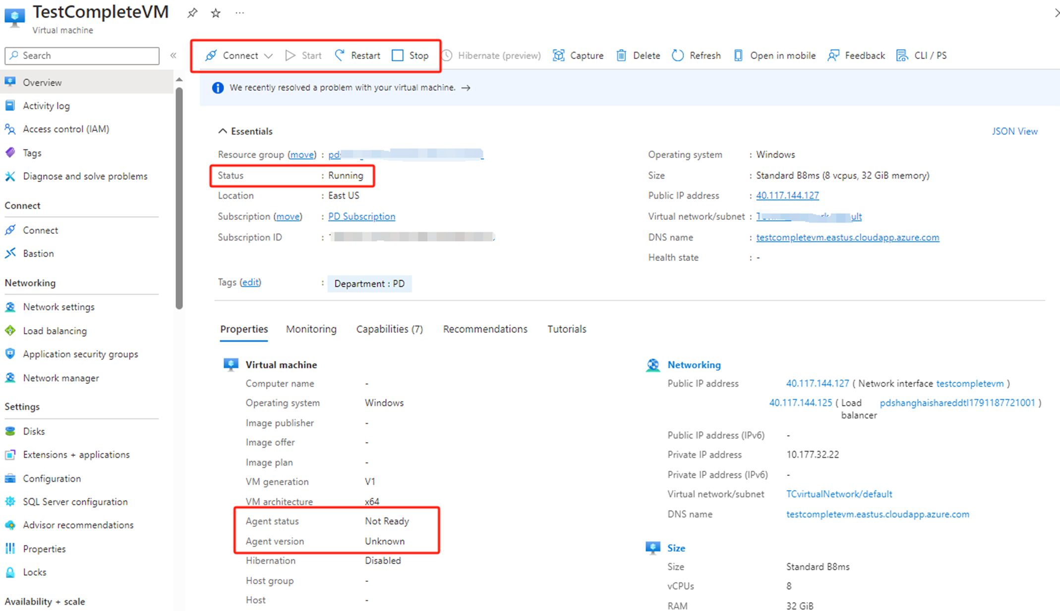Select the Properties tab
1060x611 pixels.
(244, 329)
